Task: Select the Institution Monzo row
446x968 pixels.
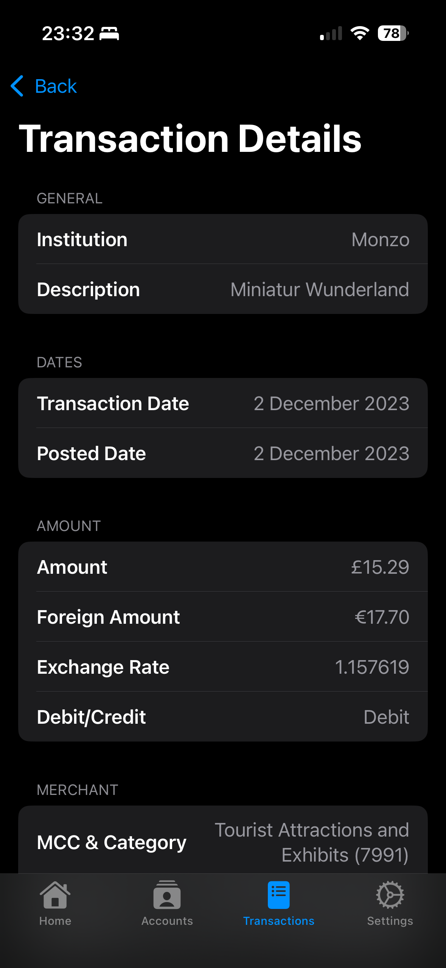Action: (223, 239)
